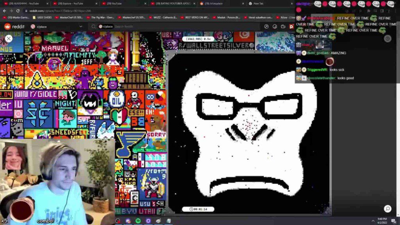Focus the reddit.com address bar

(158, 11)
